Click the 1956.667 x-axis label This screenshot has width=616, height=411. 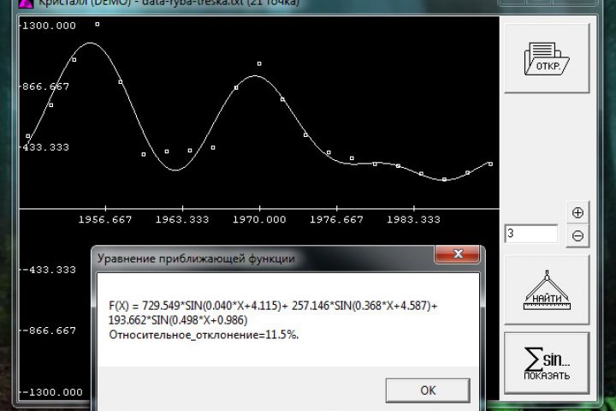tap(105, 219)
